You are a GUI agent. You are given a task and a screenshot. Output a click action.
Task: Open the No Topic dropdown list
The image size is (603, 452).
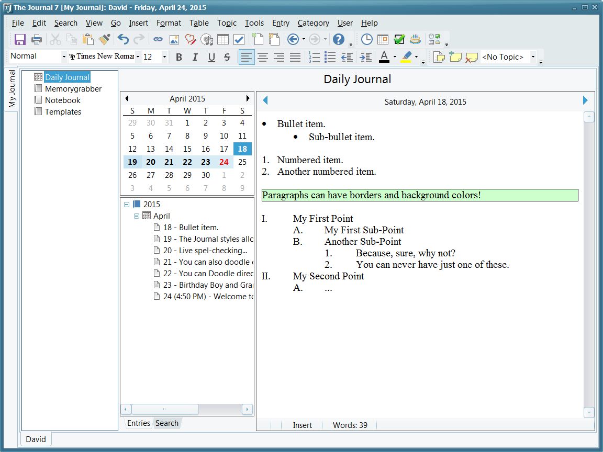pos(533,57)
